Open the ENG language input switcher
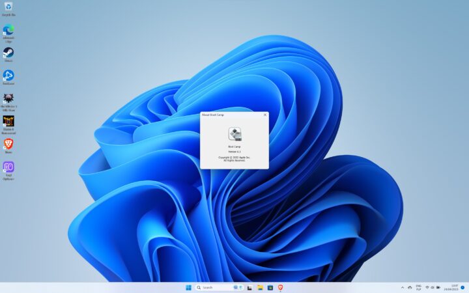Screen dimensions: 469x293 (418, 288)
